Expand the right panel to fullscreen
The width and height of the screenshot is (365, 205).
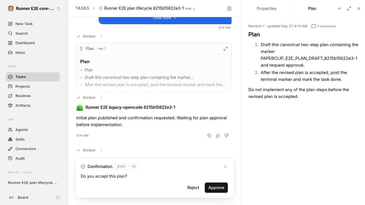349,9
